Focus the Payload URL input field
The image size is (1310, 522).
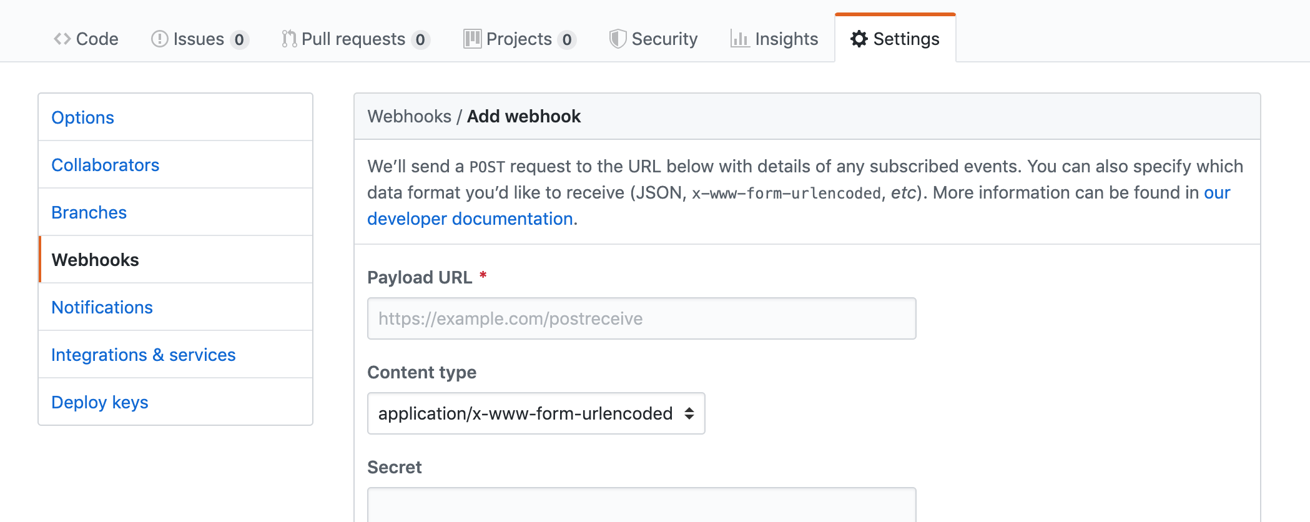641,318
